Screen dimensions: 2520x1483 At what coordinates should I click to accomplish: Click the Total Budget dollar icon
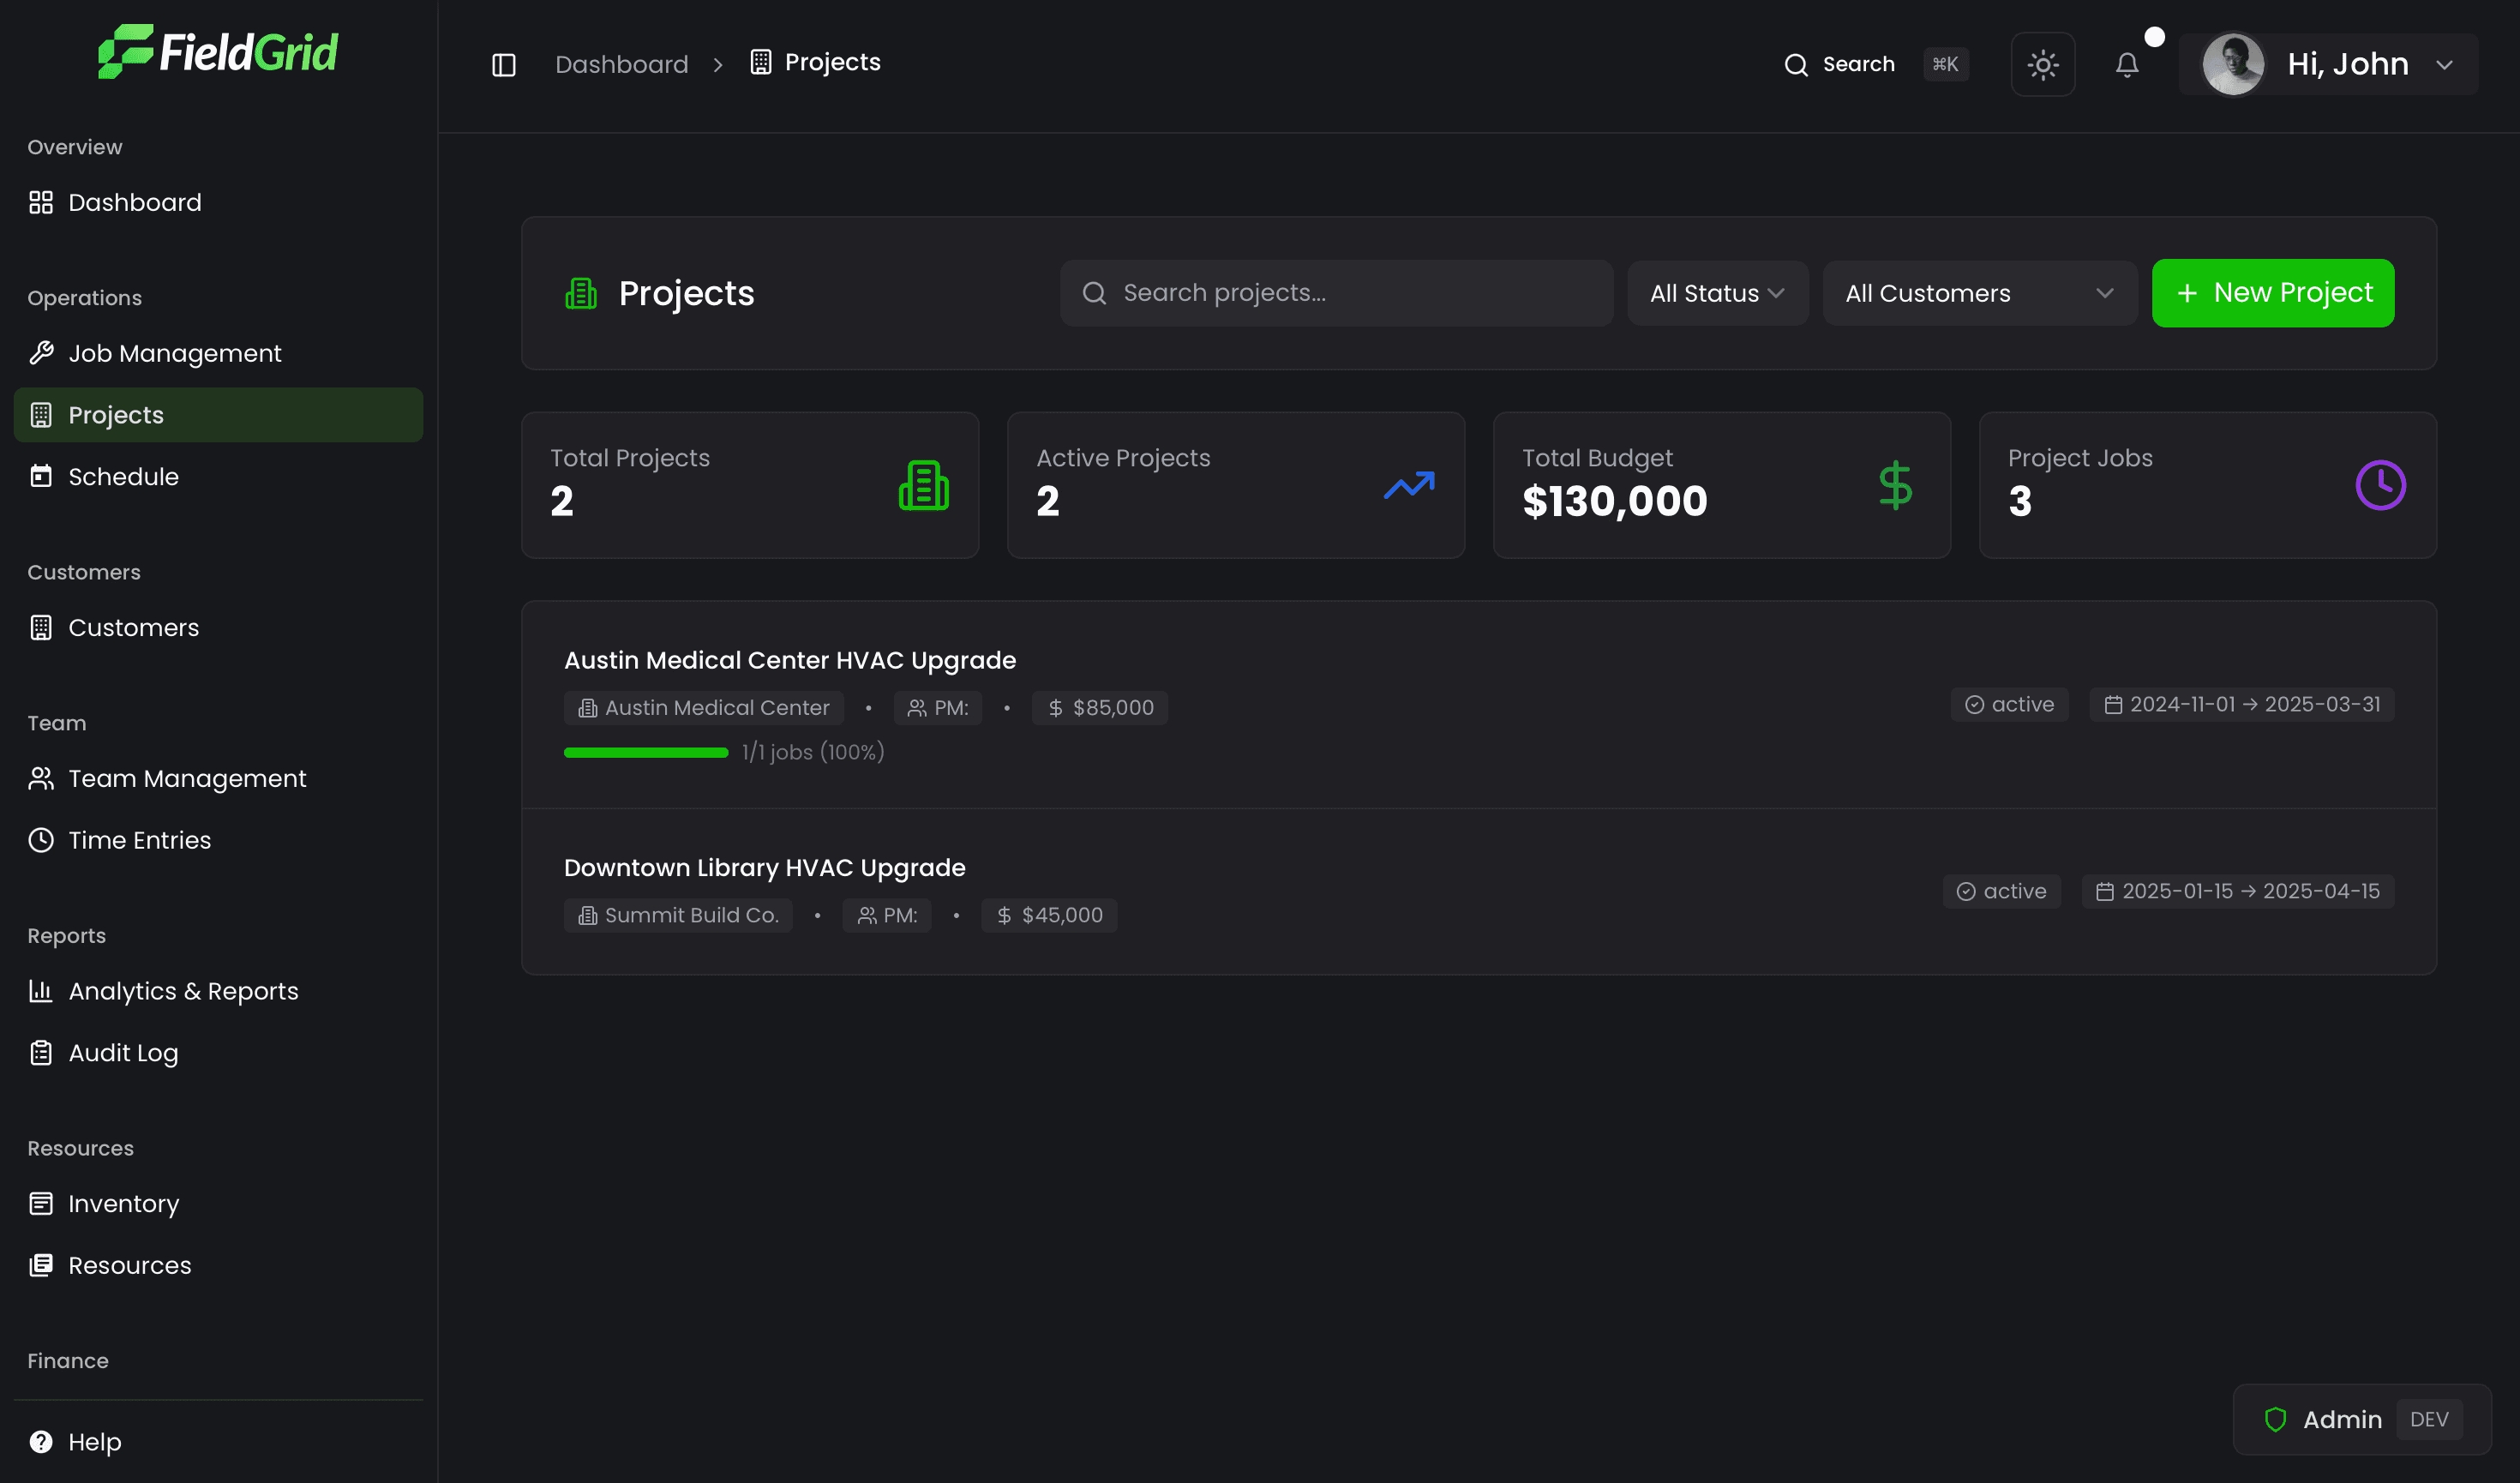tap(1896, 486)
